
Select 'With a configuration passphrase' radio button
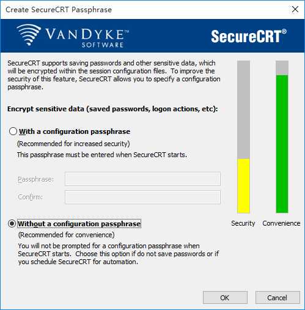(x=13, y=131)
